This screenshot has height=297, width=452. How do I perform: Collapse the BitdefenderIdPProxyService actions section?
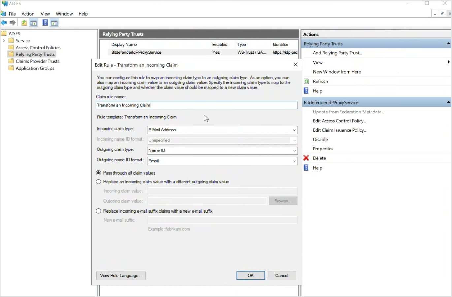448,102
